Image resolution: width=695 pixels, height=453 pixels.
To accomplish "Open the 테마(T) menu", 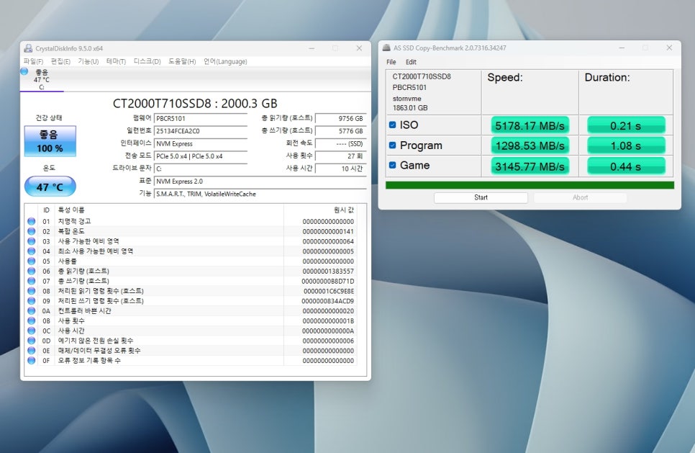I will point(116,61).
